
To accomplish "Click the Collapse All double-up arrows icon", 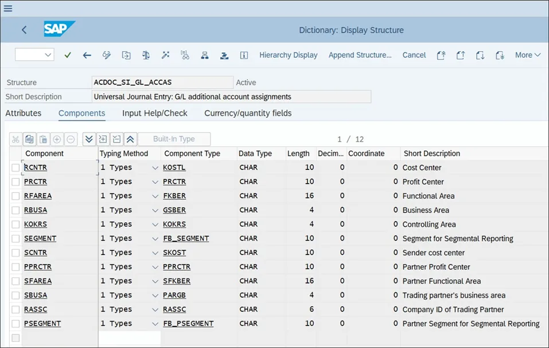I will click(x=130, y=139).
